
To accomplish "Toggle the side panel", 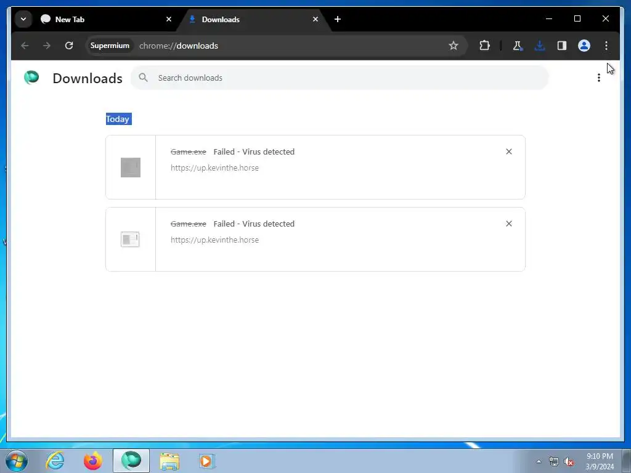I will click(x=562, y=46).
